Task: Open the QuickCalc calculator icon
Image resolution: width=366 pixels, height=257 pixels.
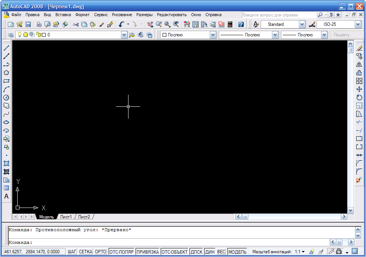Action: tap(230, 24)
